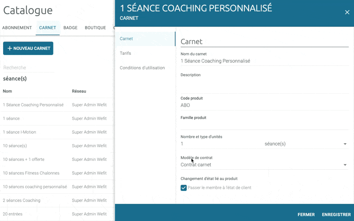Open the Badge tab

pos(70,28)
